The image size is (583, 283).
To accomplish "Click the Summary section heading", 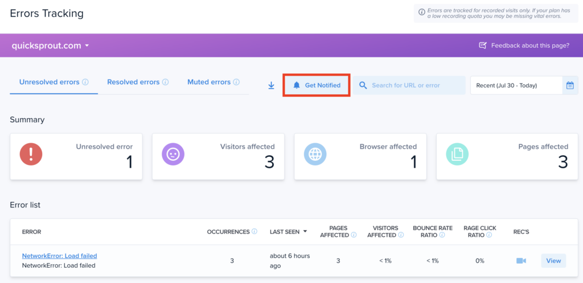I will (x=27, y=120).
